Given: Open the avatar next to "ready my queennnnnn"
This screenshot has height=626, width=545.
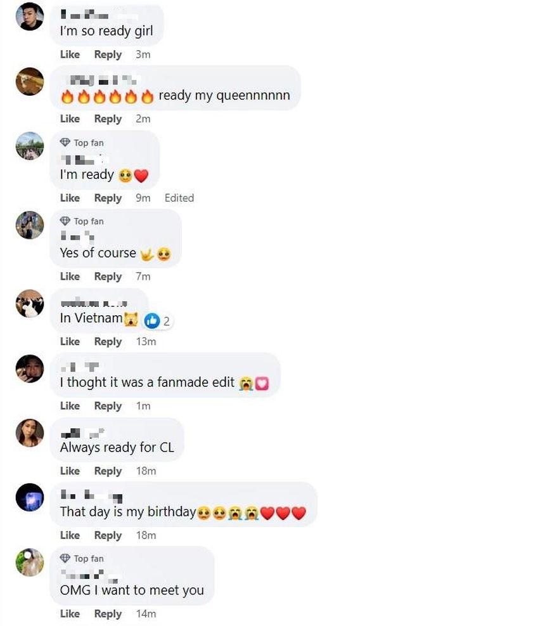Looking at the screenshot, I should click(x=29, y=81).
